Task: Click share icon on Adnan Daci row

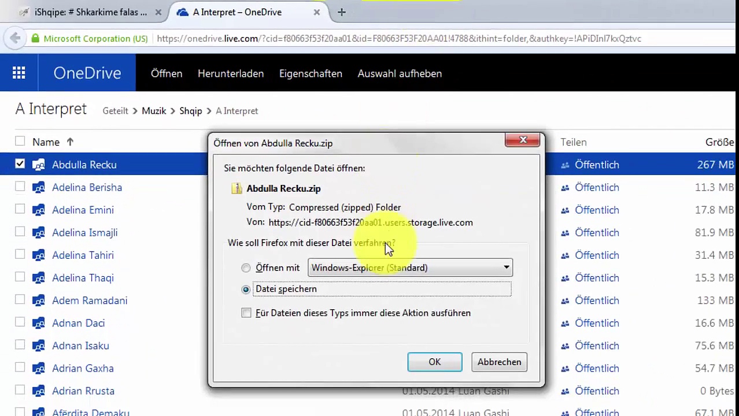Action: click(x=565, y=323)
